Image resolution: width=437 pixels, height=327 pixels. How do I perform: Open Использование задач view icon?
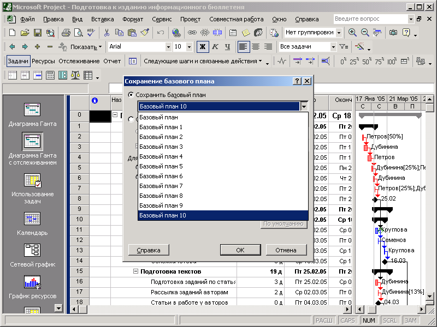32,189
